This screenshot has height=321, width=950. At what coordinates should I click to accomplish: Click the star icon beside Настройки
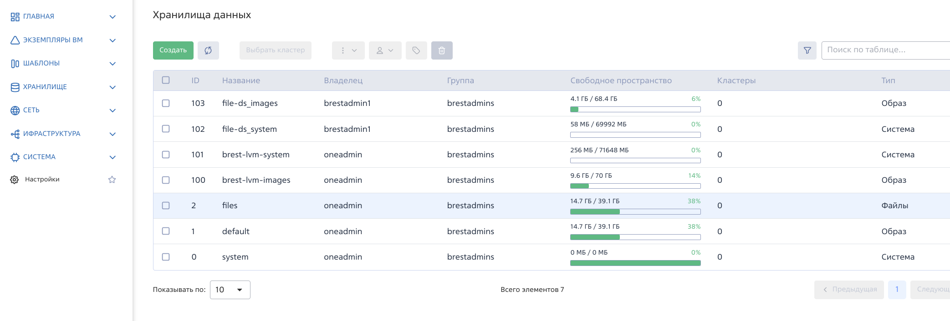(x=112, y=180)
